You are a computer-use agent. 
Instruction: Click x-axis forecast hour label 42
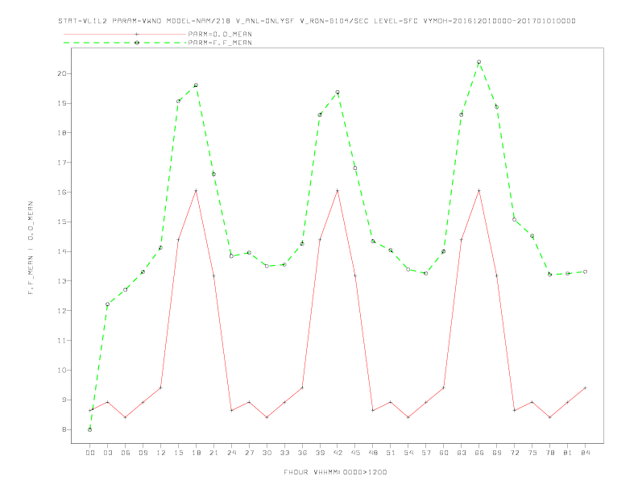(x=338, y=453)
